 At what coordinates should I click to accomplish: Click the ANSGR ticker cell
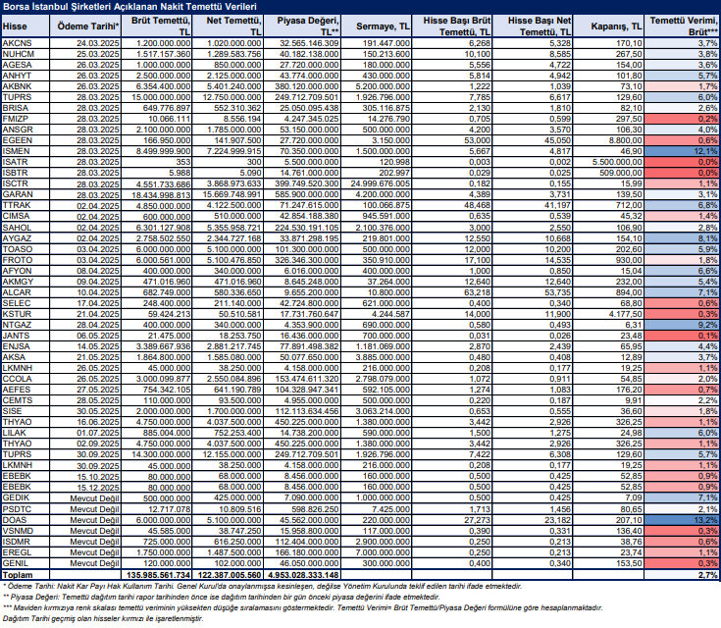26,130
